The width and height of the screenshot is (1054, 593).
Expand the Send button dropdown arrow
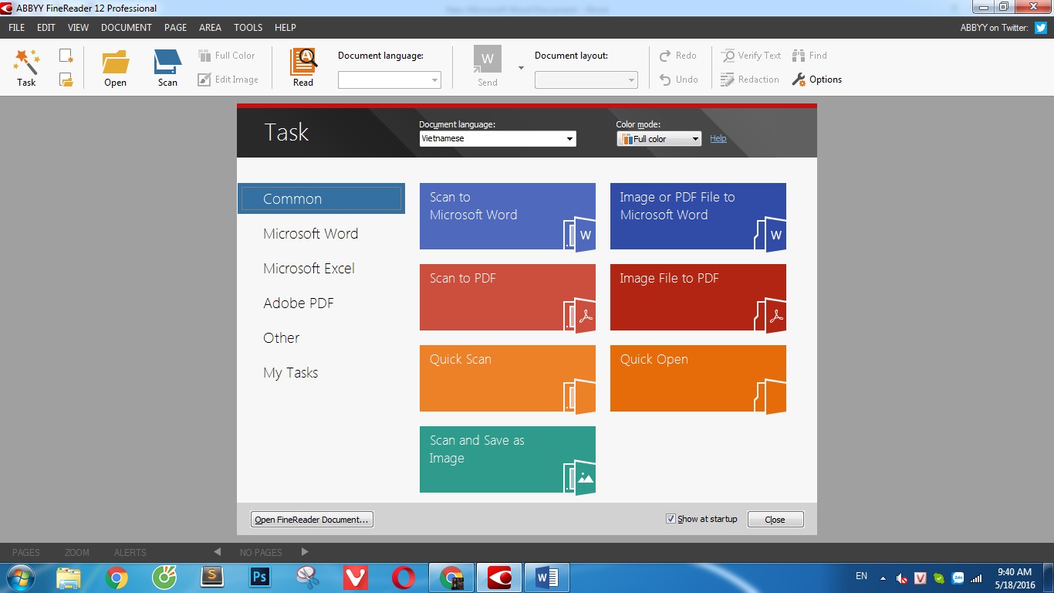tap(521, 68)
